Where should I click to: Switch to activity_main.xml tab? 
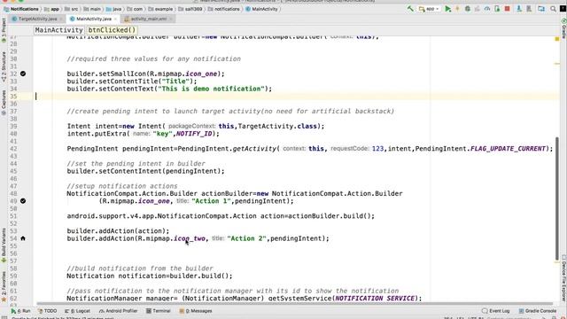point(149,19)
